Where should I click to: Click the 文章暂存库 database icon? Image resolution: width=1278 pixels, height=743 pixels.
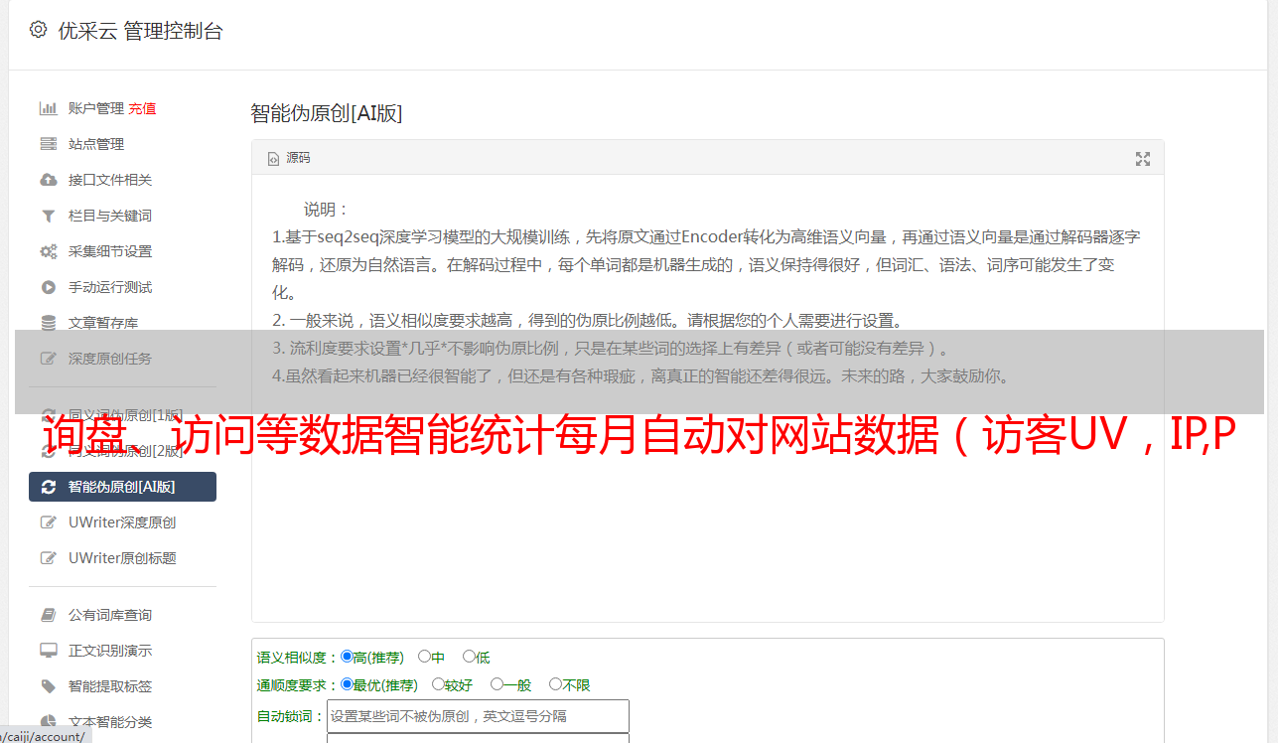(x=48, y=323)
